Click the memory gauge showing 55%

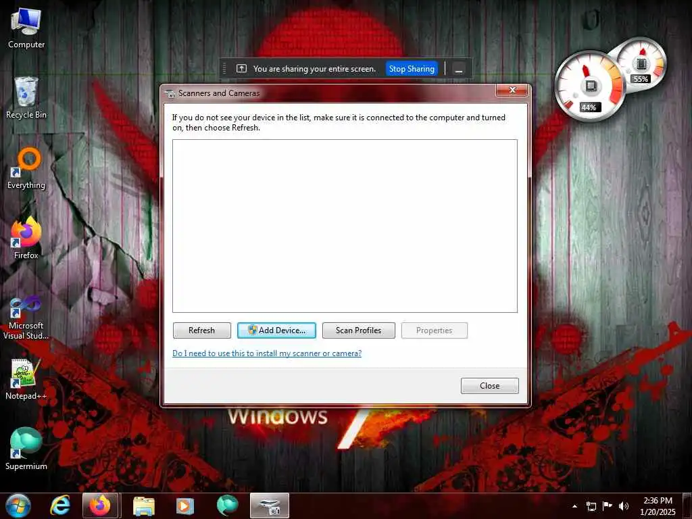click(642, 64)
